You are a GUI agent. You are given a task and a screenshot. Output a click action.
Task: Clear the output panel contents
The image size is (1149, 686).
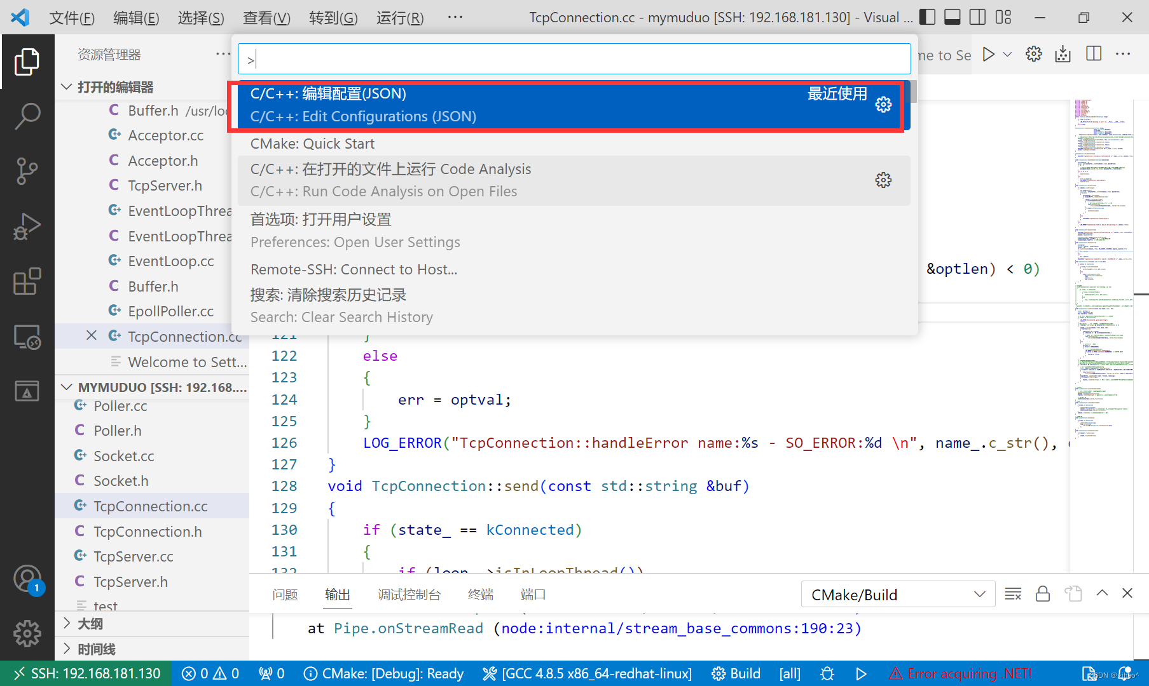pos(1012,593)
